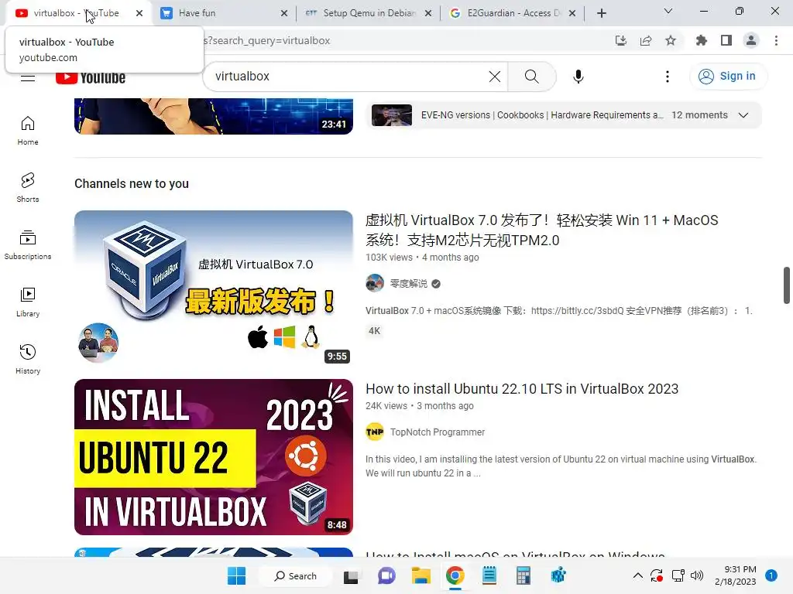Start voice search with microphone icon
This screenshot has height=594, width=793.
[x=578, y=77]
